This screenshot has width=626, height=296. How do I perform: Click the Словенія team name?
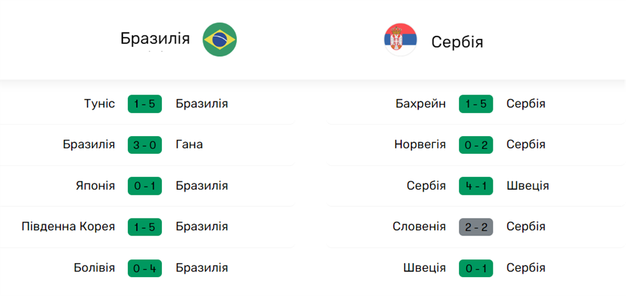pos(419,226)
